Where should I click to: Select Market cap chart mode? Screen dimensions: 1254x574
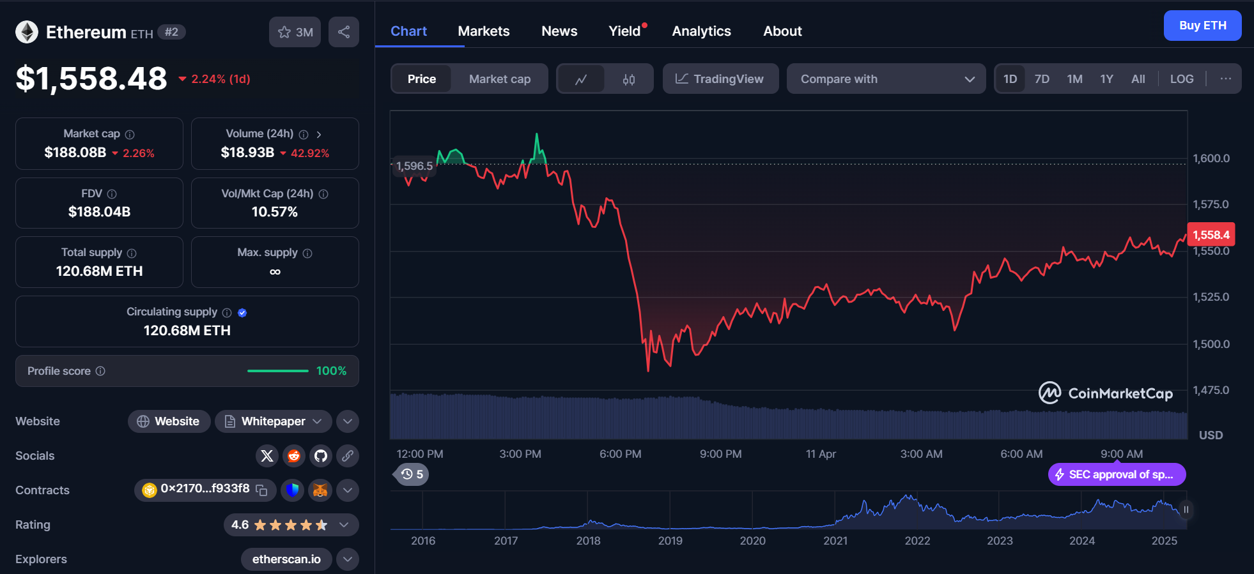pyautogui.click(x=500, y=79)
